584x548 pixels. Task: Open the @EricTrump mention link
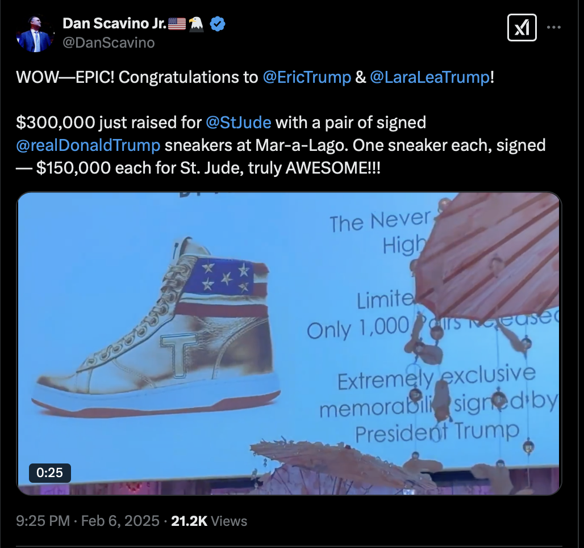[307, 77]
